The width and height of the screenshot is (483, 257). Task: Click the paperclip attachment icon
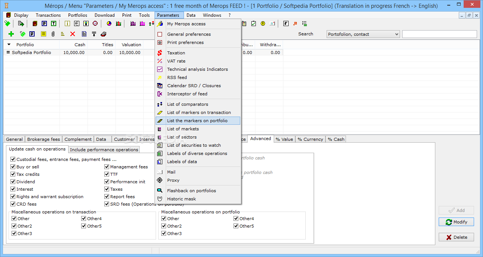point(53,34)
